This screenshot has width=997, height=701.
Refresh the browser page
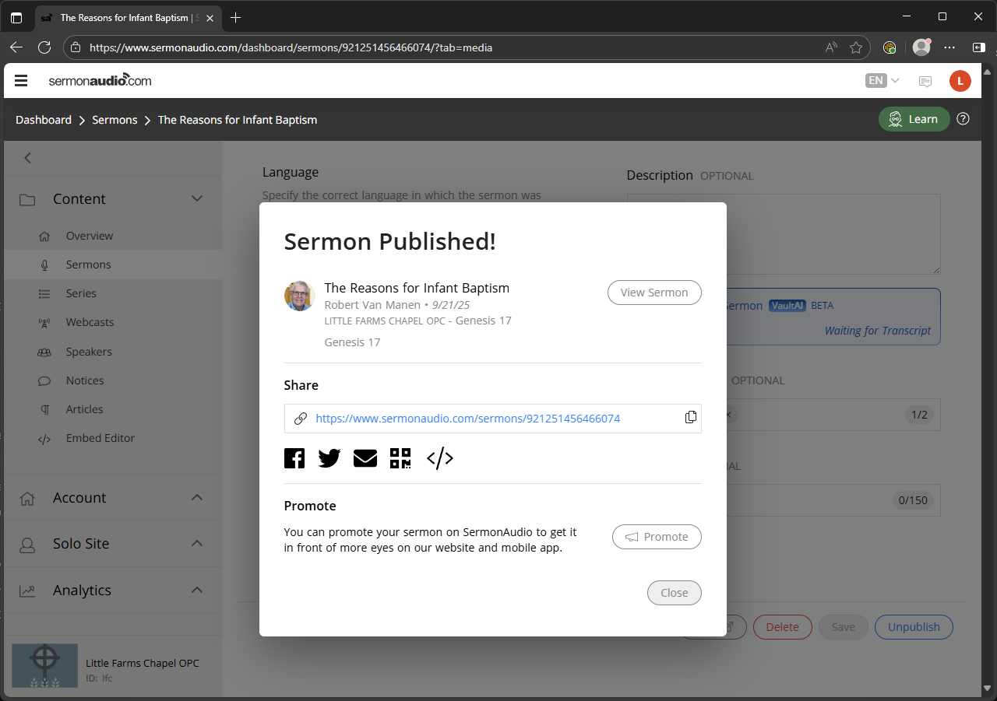click(x=44, y=47)
